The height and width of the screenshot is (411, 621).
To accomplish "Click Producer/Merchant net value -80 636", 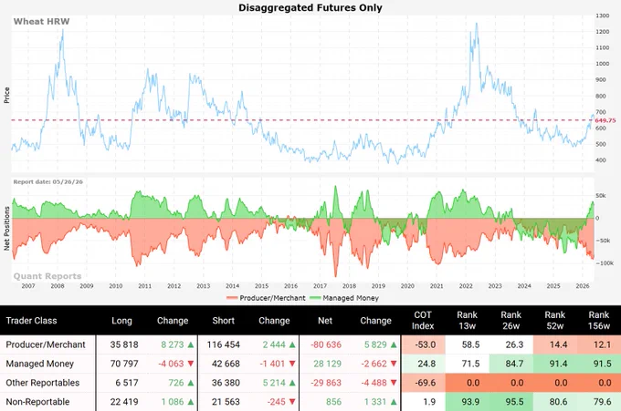I will click(x=326, y=344).
